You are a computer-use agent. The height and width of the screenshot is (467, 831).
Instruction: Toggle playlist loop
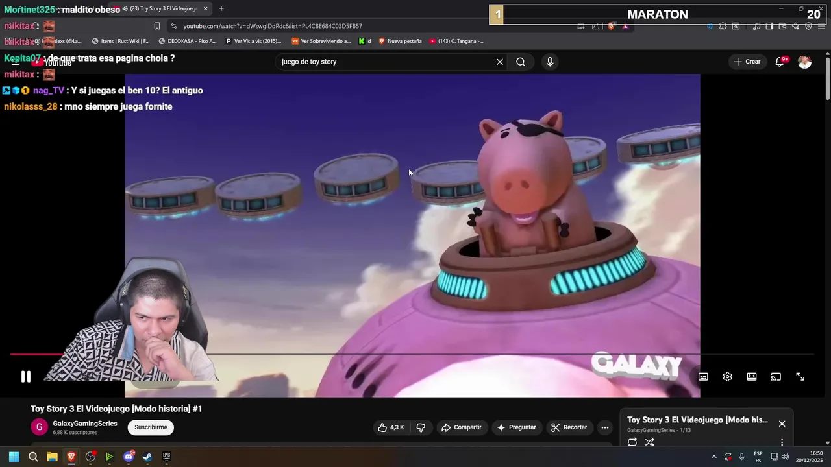click(x=632, y=442)
